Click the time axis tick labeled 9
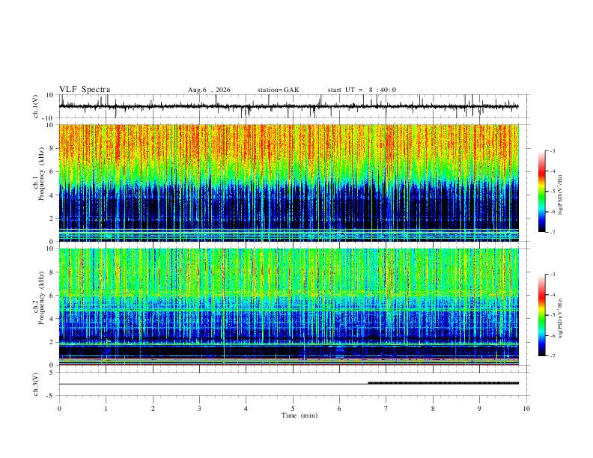The image size is (593, 458). coord(479,409)
